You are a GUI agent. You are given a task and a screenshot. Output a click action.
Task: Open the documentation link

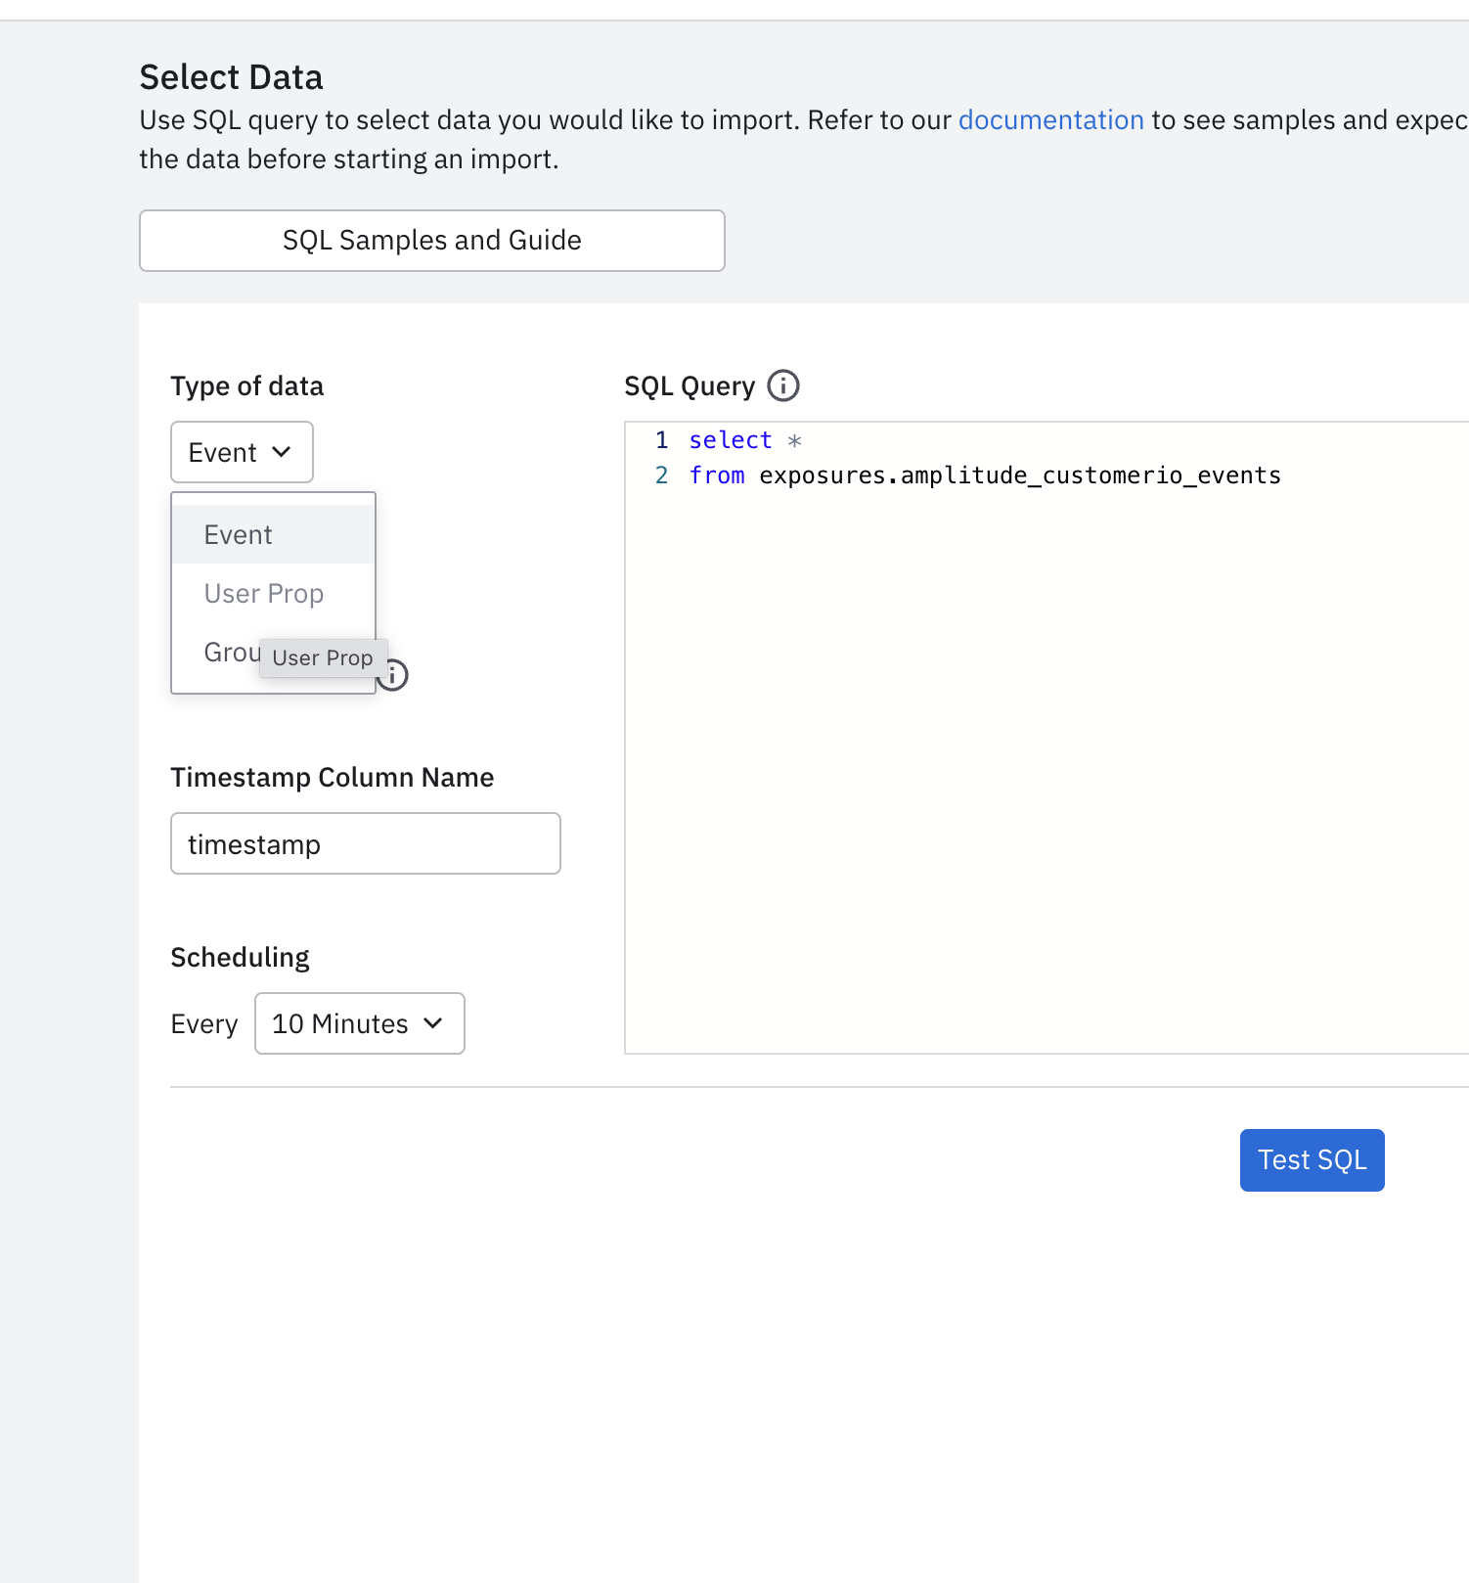[x=1050, y=120]
